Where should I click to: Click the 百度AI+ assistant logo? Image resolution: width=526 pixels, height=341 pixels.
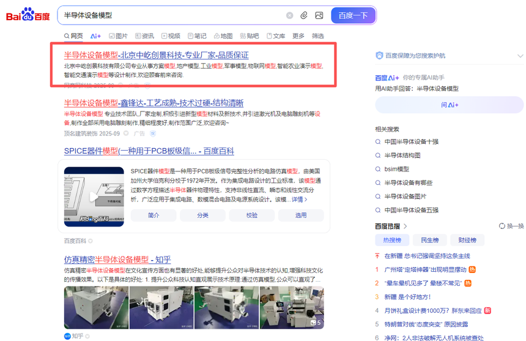pyautogui.click(x=387, y=78)
